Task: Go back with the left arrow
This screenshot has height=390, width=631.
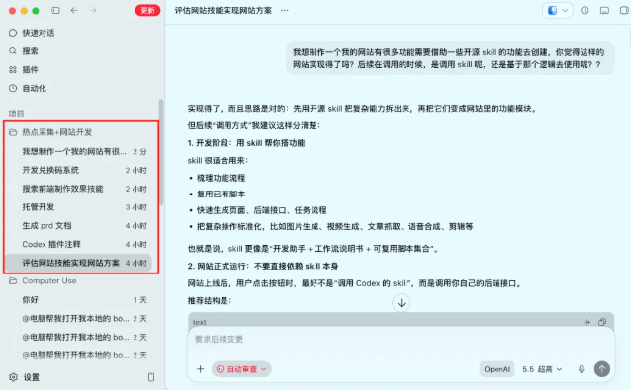Action: pos(74,11)
